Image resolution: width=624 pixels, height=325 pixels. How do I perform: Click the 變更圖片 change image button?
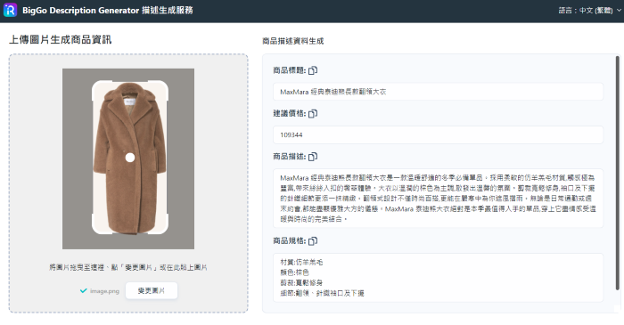152,291
